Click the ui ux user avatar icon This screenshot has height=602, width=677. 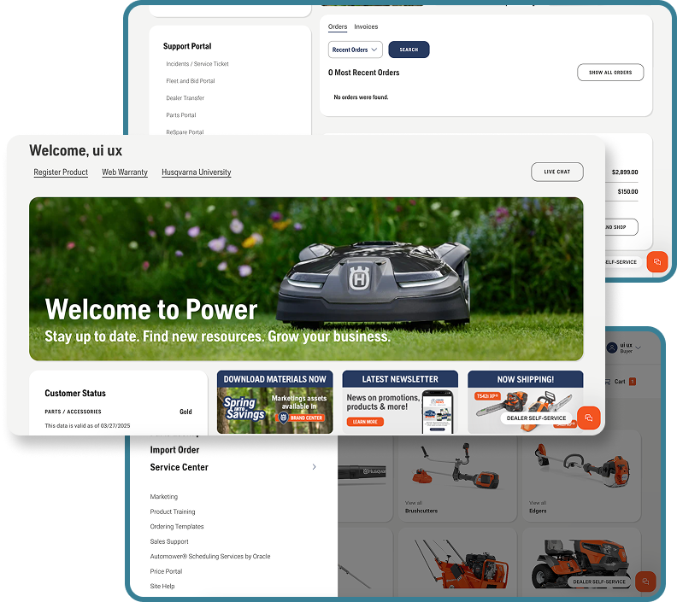pos(612,348)
